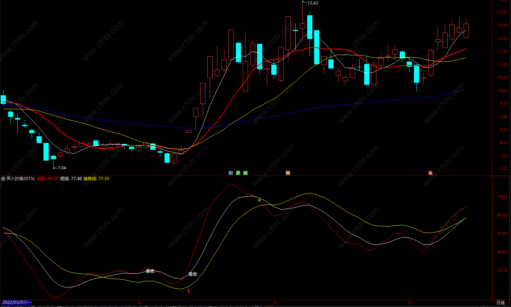Click the green down-arrow sell signal

tap(260, 200)
